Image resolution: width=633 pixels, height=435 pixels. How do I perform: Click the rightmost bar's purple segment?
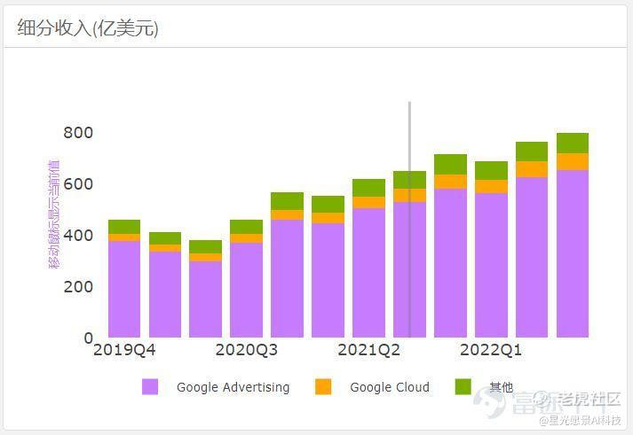573,253
